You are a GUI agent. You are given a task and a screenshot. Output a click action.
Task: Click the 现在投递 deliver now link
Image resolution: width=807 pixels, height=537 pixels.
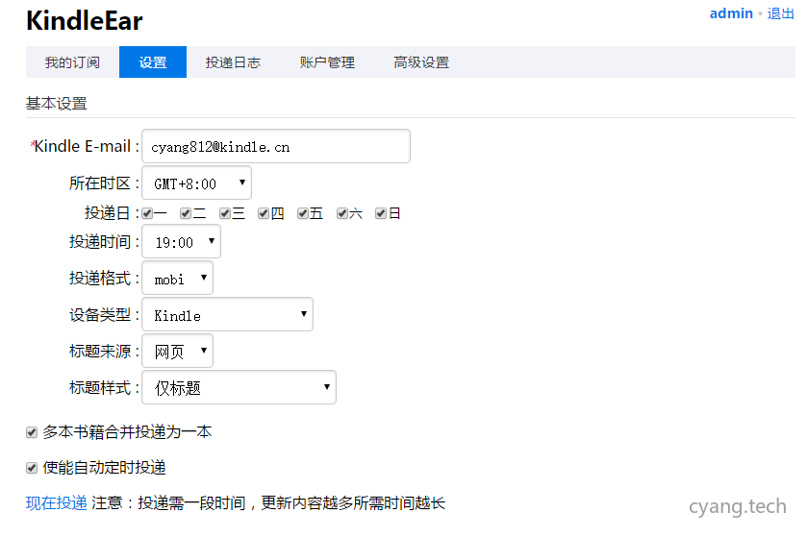coord(57,502)
